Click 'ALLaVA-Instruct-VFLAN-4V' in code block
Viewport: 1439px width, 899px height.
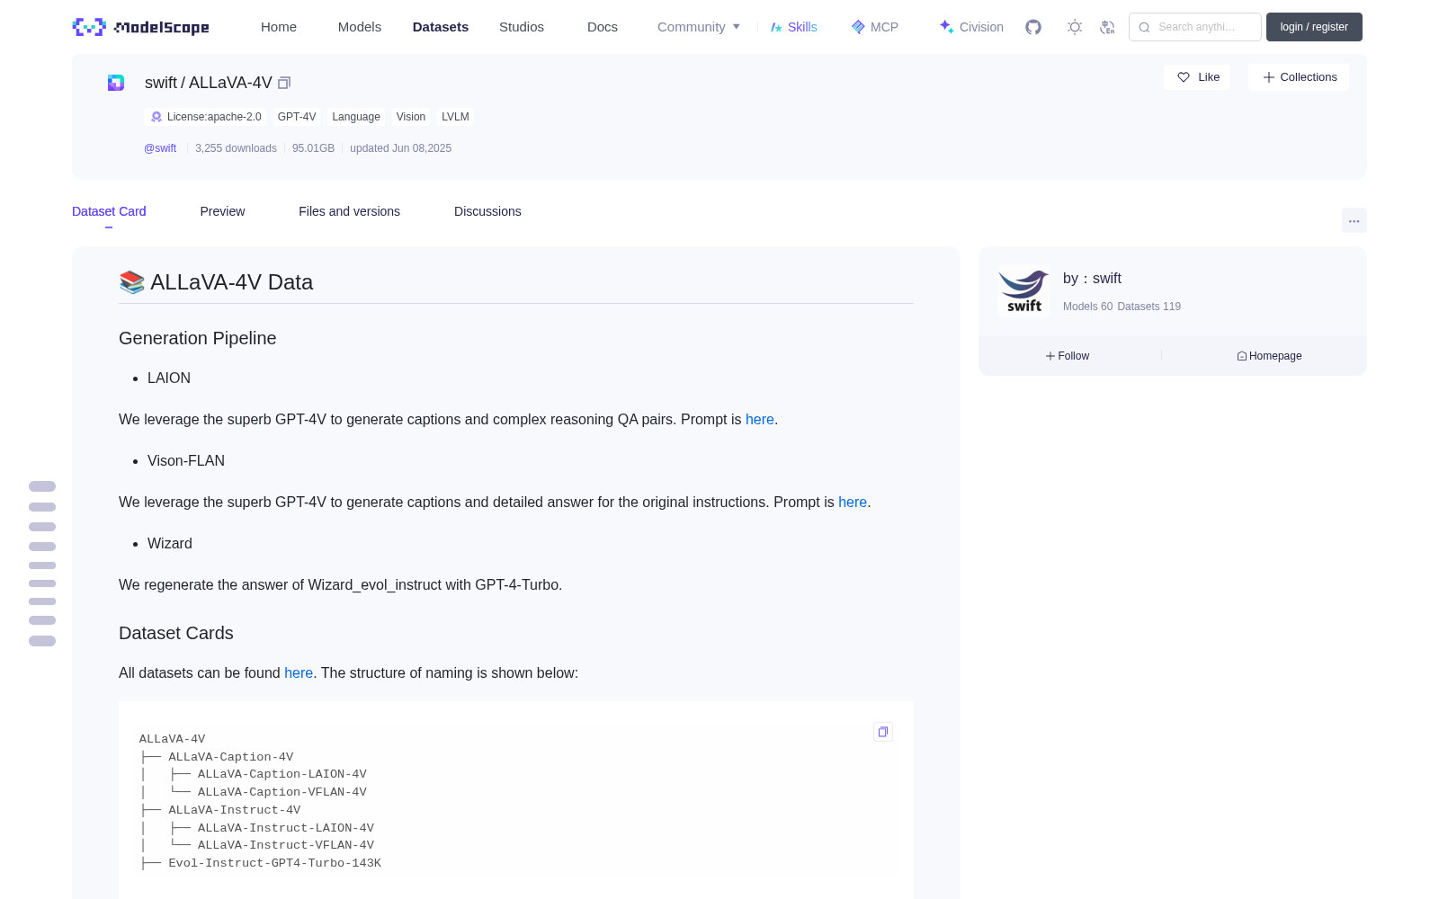click(286, 845)
